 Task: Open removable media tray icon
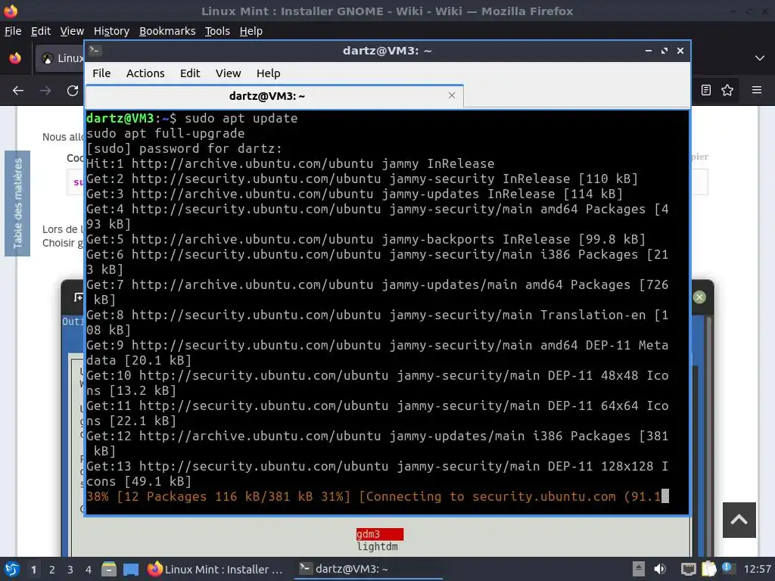coord(639,569)
